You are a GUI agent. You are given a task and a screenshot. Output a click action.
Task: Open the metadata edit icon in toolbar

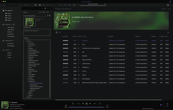[x=74, y=5]
